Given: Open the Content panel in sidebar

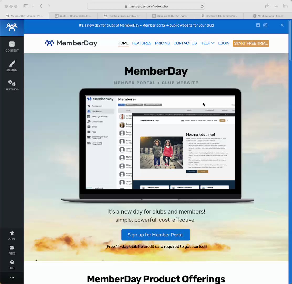Looking at the screenshot, I should (12, 47).
